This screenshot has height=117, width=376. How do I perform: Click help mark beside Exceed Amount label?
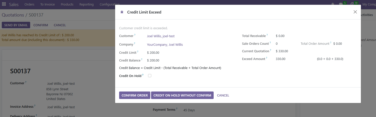(267, 58)
